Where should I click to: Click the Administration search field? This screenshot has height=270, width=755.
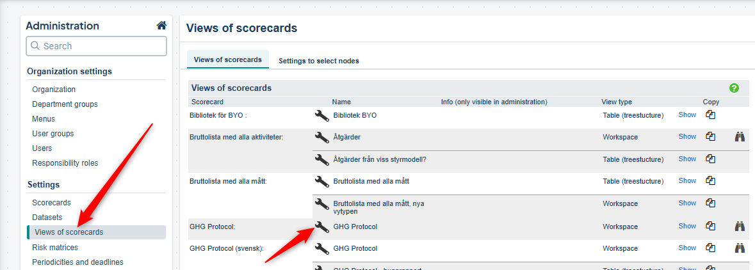tap(96, 46)
